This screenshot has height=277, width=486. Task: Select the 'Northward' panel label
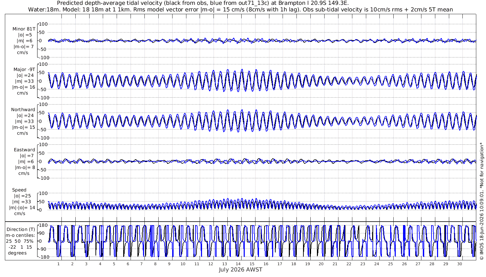(23, 109)
